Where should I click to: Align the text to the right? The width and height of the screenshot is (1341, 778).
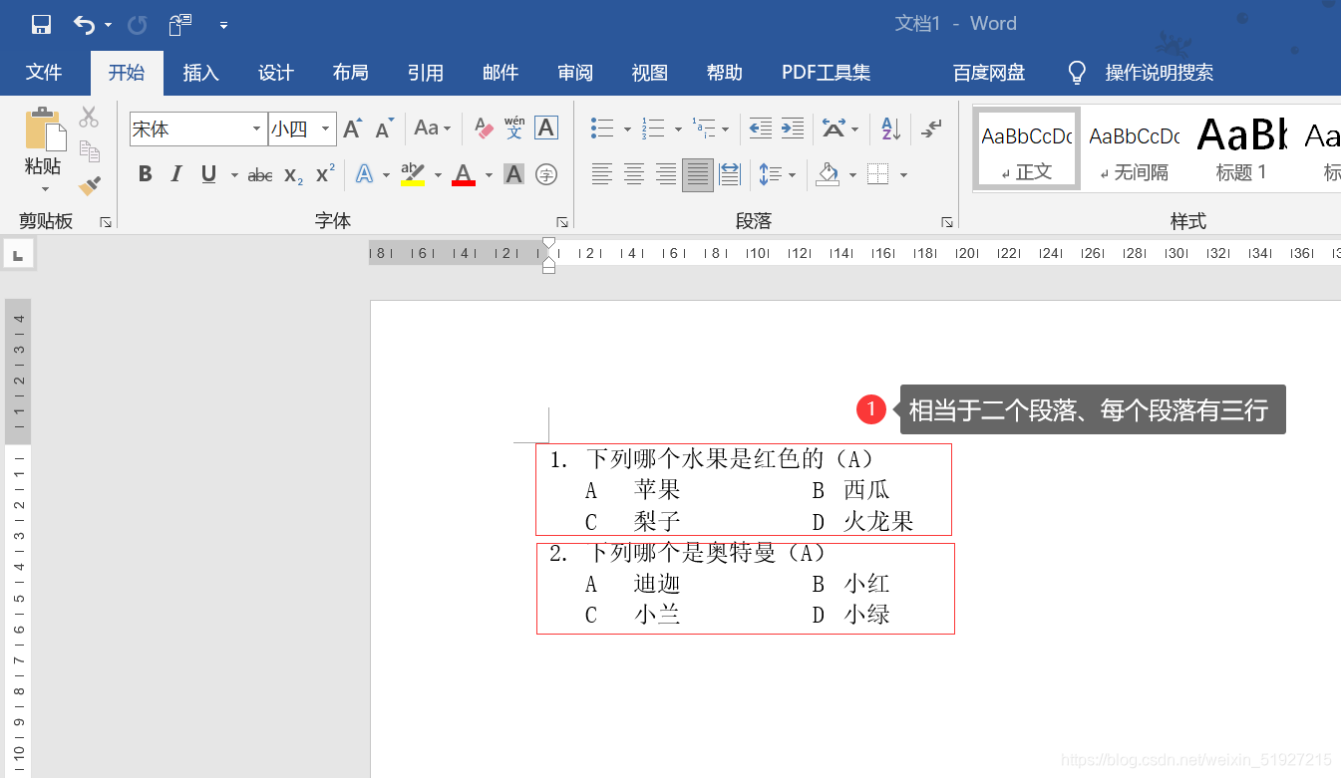click(x=666, y=174)
